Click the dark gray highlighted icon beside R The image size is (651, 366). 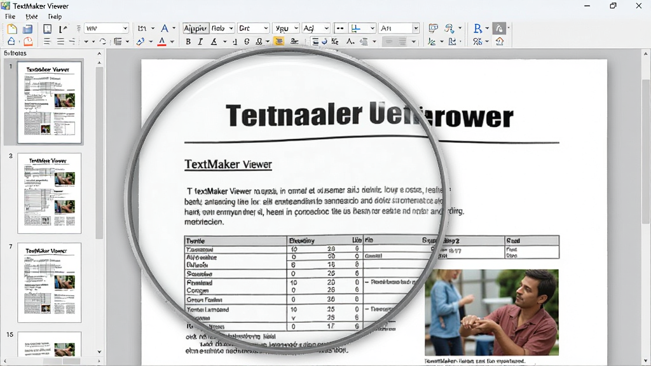click(x=500, y=28)
